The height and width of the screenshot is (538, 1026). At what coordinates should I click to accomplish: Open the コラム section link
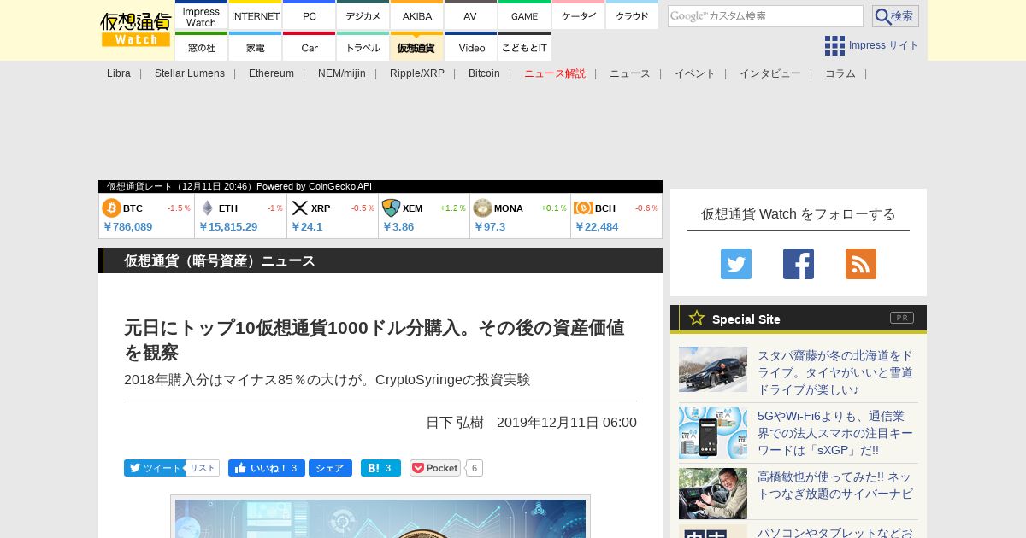click(840, 73)
